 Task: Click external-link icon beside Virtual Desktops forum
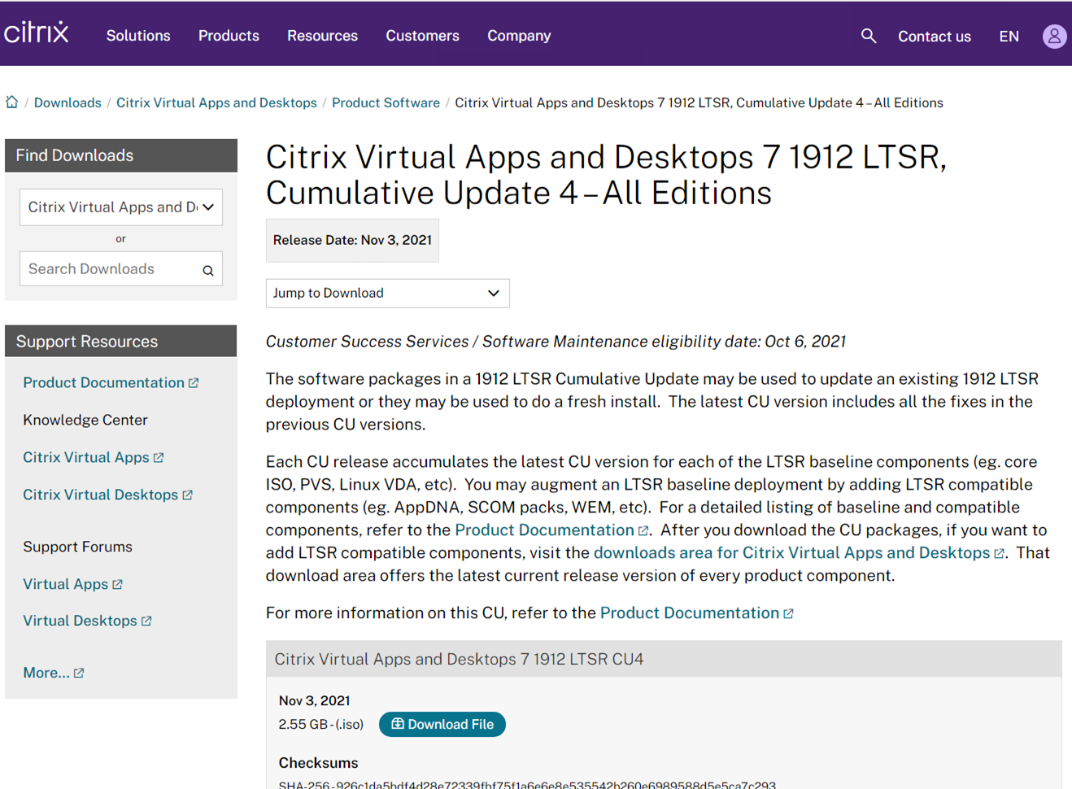tap(146, 621)
